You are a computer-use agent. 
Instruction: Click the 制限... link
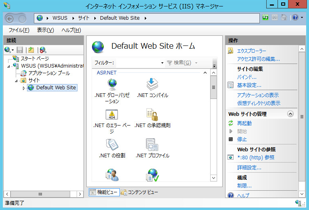pyautogui.click(x=244, y=185)
